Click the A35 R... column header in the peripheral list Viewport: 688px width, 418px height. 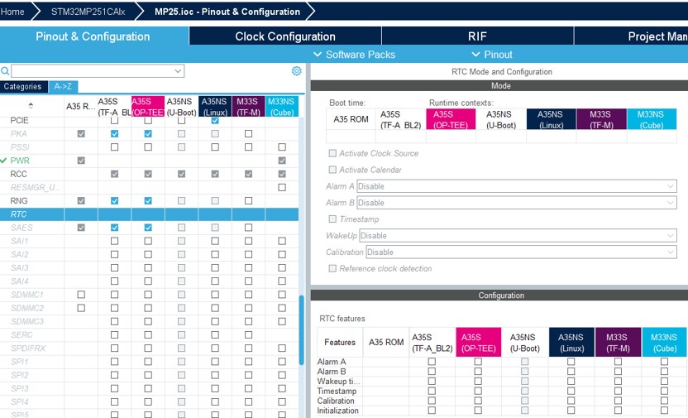click(x=81, y=107)
